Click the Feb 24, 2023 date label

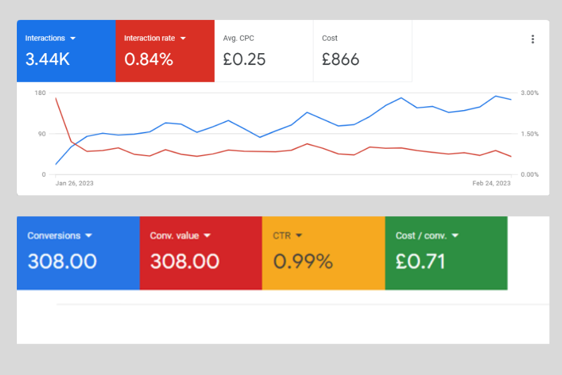[491, 183]
